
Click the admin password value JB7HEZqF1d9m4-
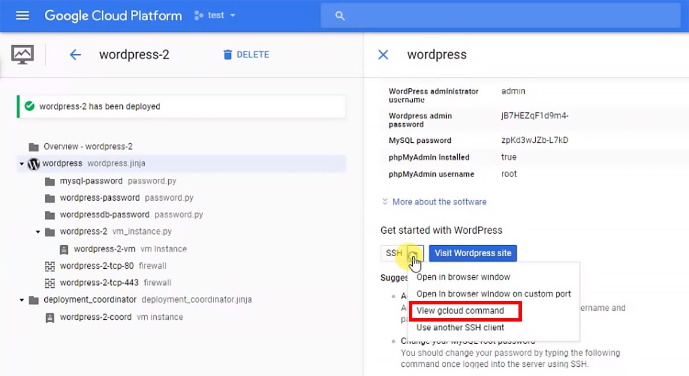click(535, 116)
